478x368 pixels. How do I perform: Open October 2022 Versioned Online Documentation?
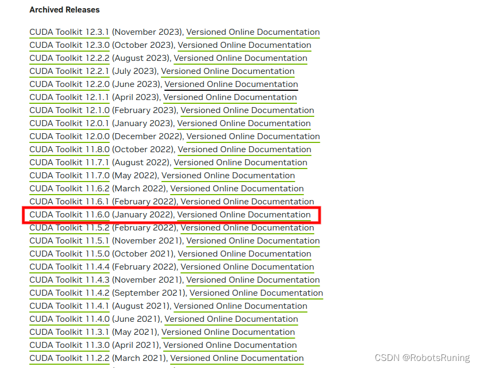pos(245,149)
